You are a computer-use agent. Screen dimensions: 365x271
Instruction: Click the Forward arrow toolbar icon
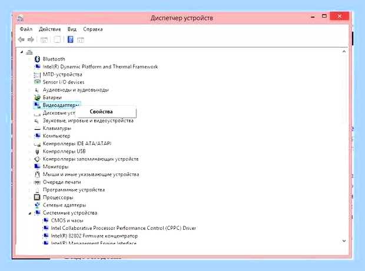31,39
